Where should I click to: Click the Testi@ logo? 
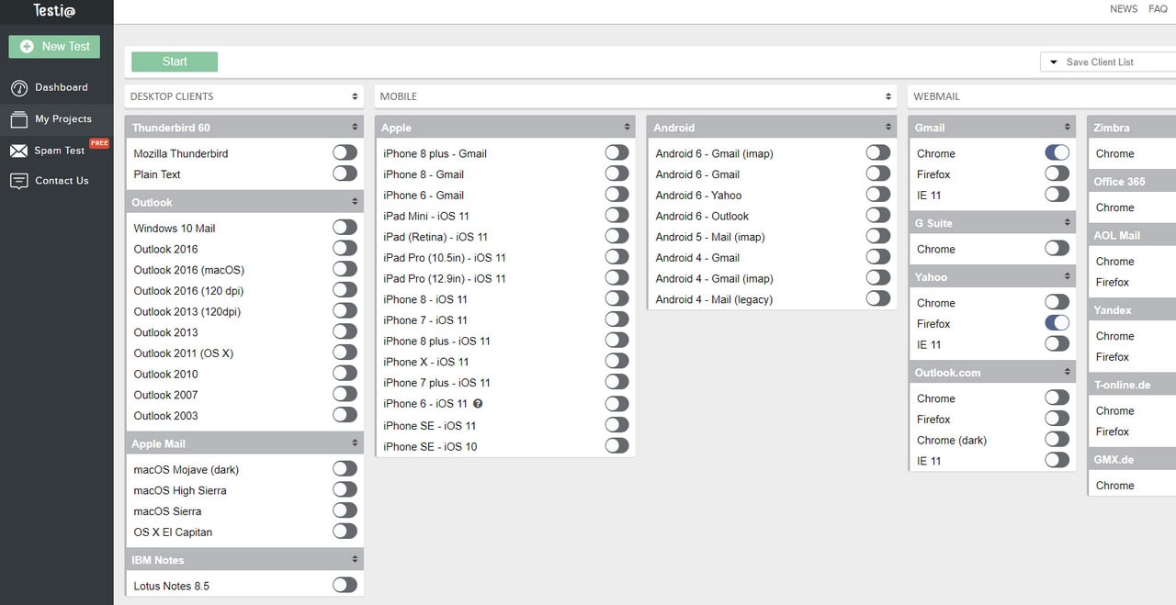click(x=54, y=10)
